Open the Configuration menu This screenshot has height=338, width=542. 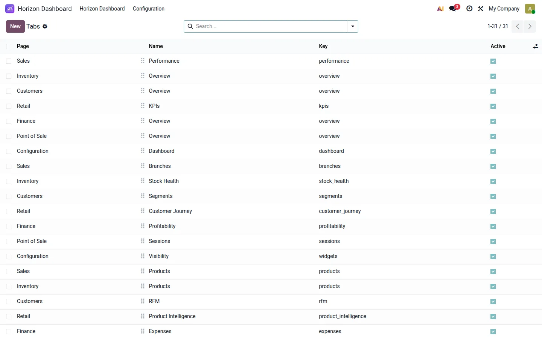(x=149, y=9)
